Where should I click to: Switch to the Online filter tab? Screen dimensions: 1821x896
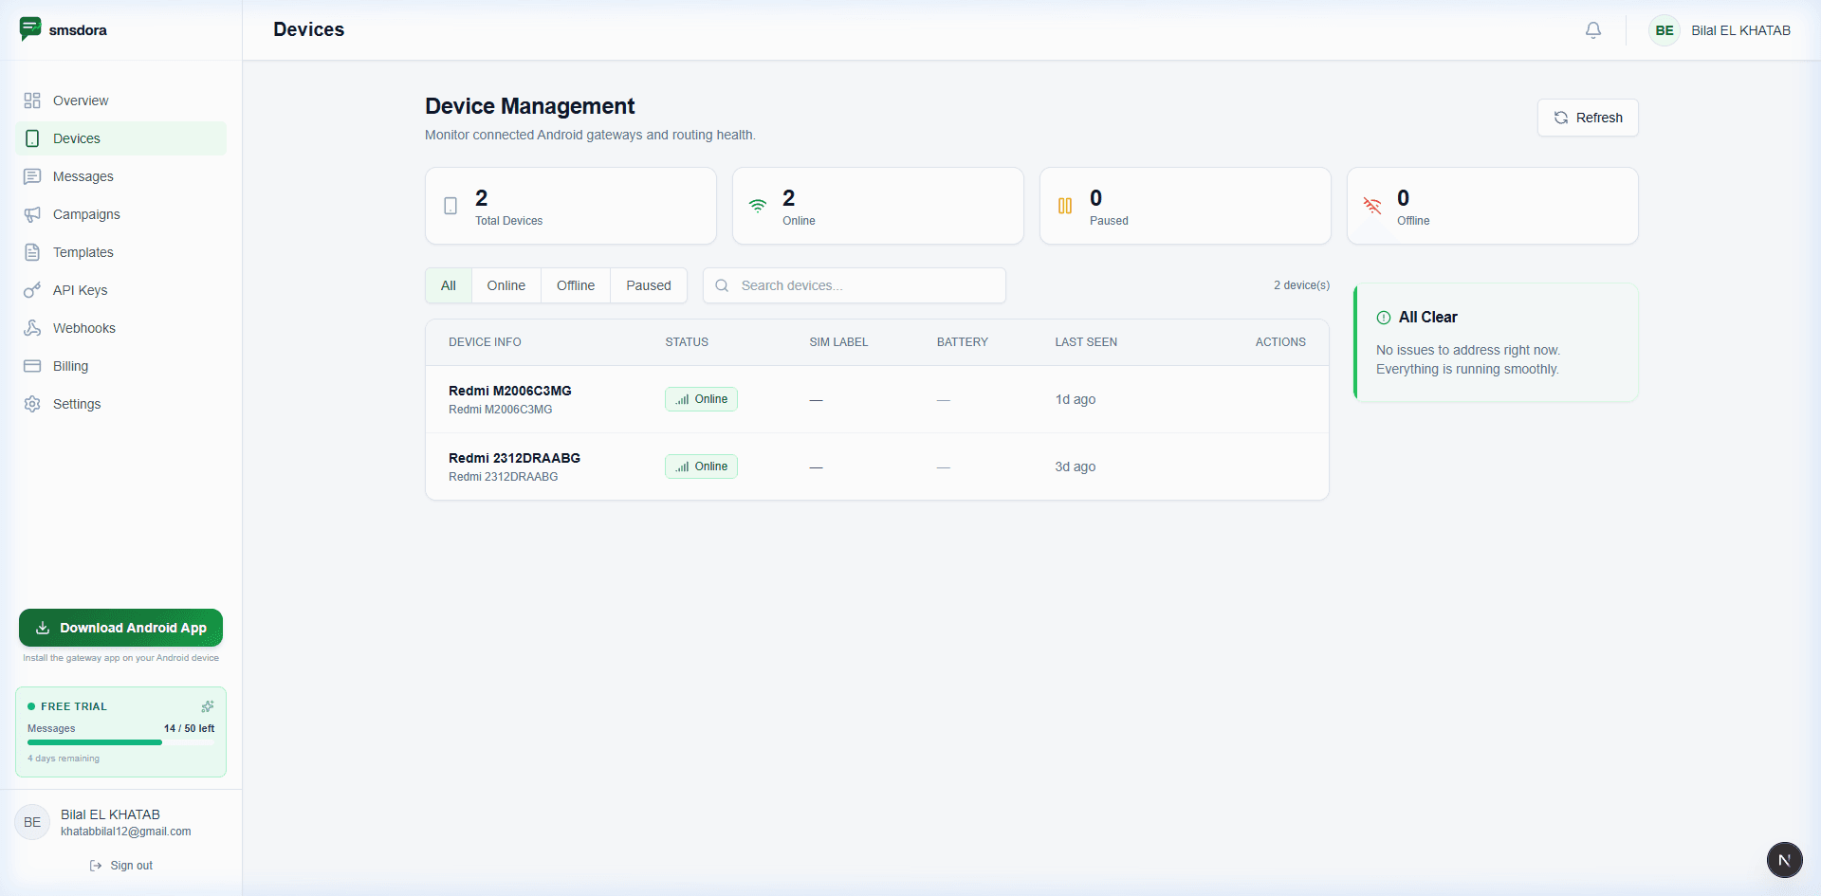click(x=506, y=285)
